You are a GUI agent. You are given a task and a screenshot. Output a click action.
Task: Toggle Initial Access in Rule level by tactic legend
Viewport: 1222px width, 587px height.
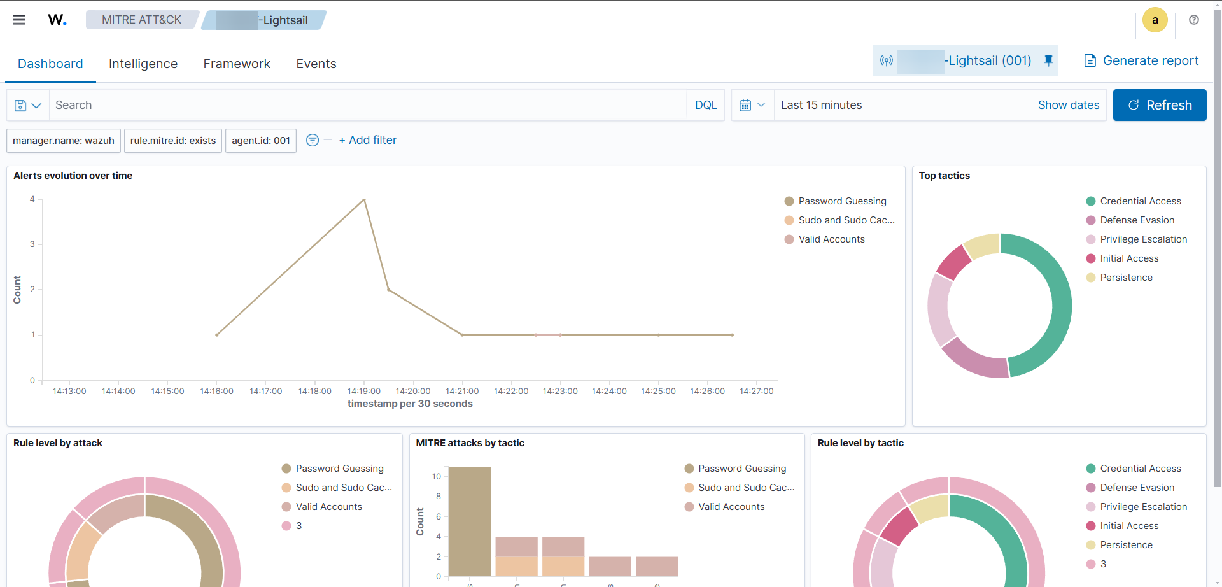[x=1123, y=526]
